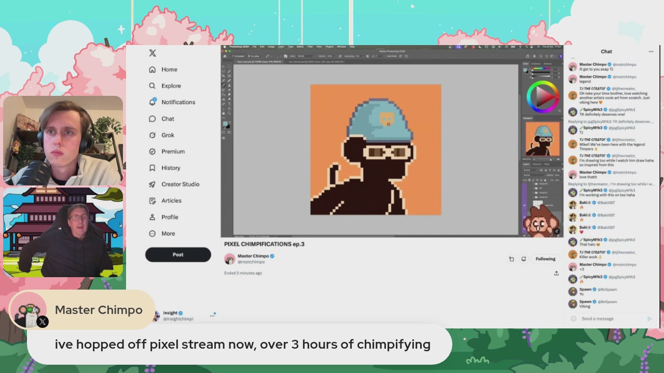The width and height of the screenshot is (664, 373).
Task: Open Articles from the sidebar
Action: [165, 200]
